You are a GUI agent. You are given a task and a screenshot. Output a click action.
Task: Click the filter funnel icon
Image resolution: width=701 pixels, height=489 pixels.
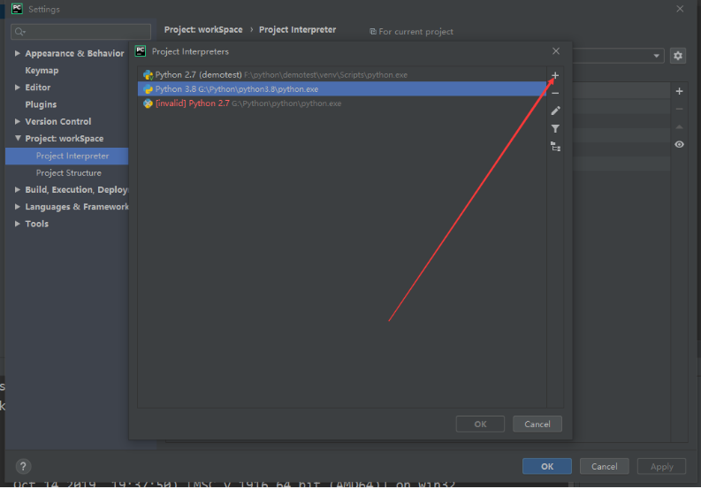coord(555,129)
